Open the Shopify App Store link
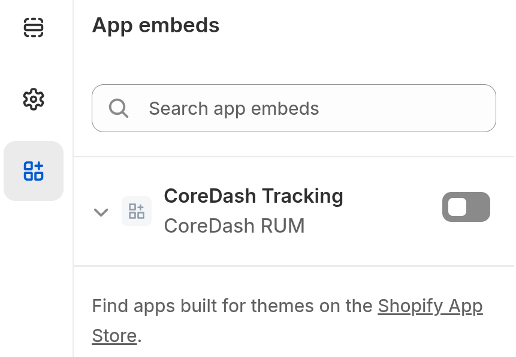Screen dimensions: 516x357 pos(430,306)
